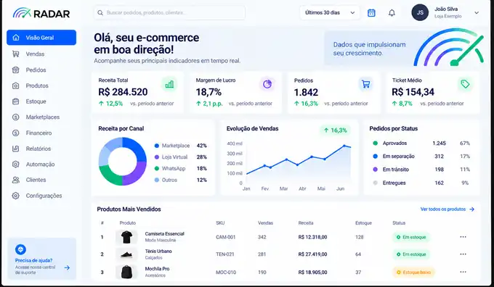Open the Últimos 30 dias dropdown
Screen dimensions: 494x287
click(330, 13)
